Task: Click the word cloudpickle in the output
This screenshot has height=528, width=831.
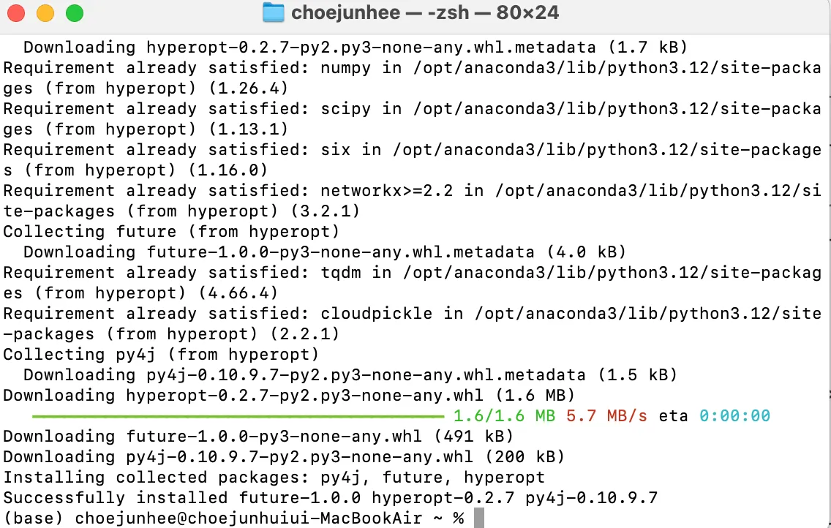Action: (376, 314)
